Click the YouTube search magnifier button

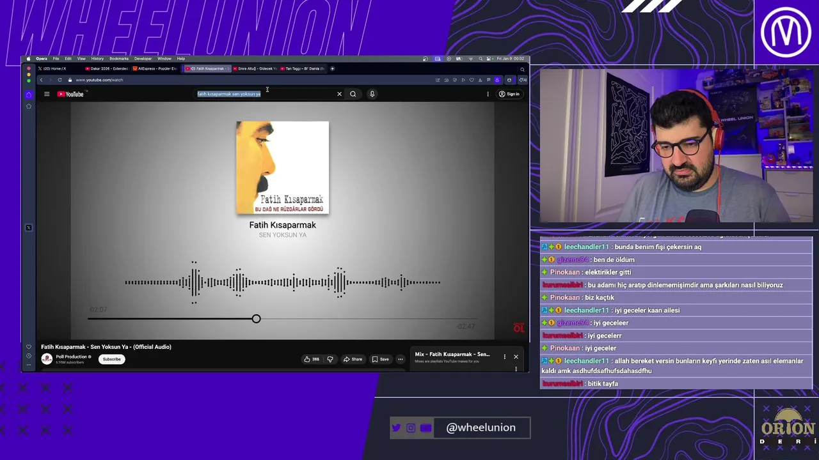[353, 94]
